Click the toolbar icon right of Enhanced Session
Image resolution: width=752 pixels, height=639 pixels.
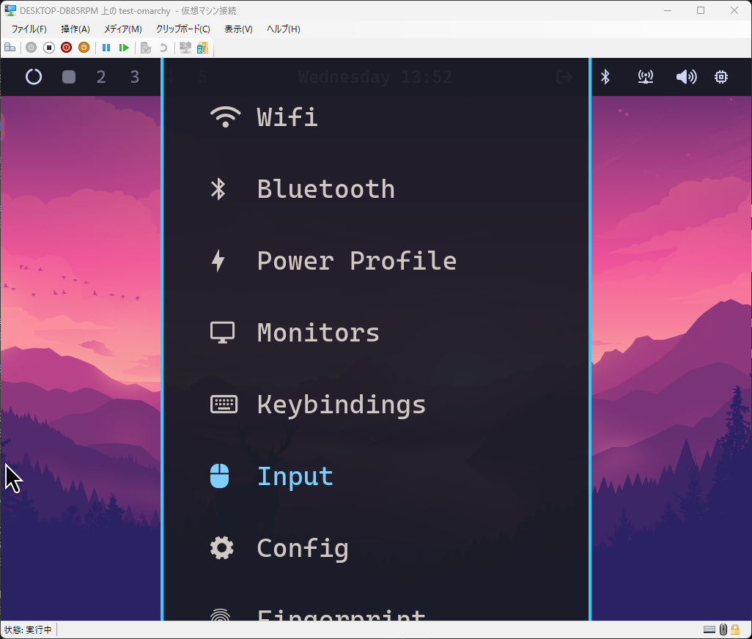pyautogui.click(x=202, y=48)
